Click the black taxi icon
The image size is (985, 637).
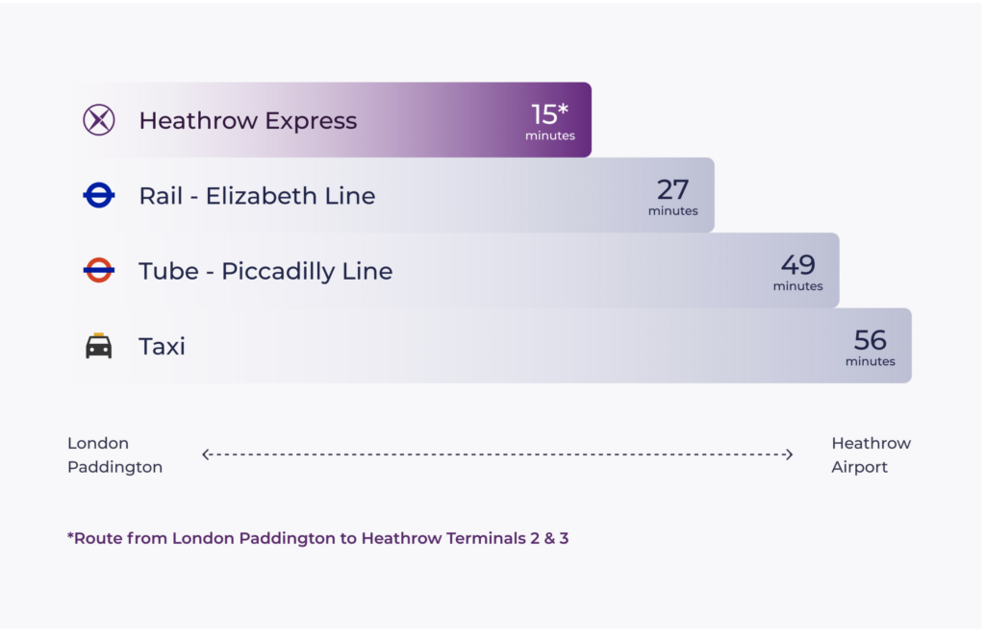click(x=99, y=346)
